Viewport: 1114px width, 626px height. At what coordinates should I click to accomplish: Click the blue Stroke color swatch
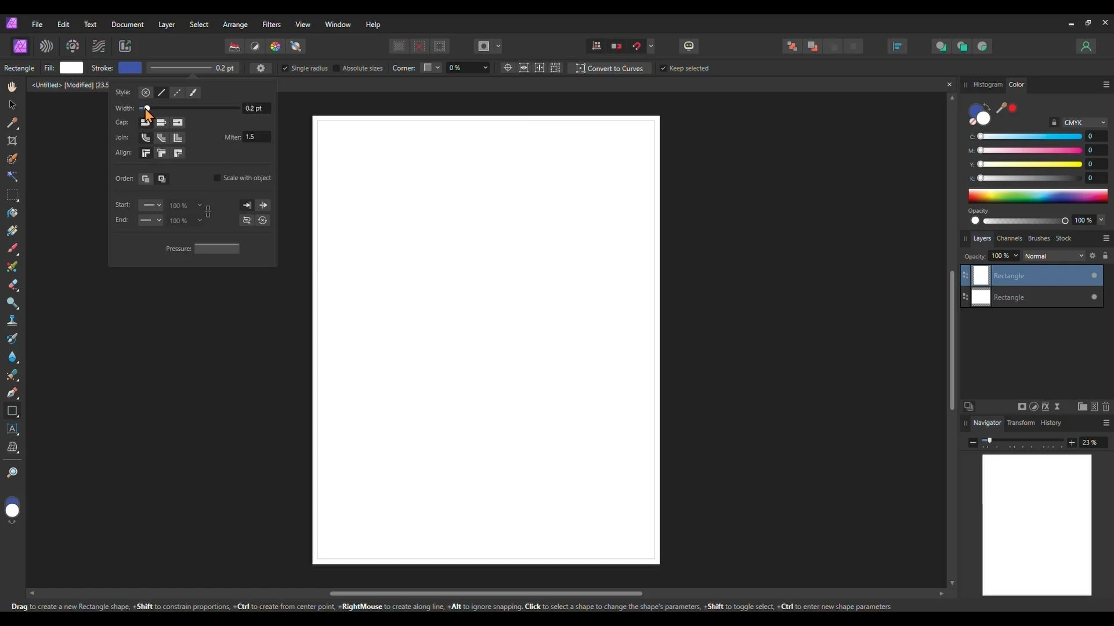130,68
